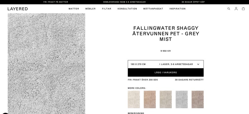Click the grey rug product image
Screen dimensions: 249x114
click(46, 64)
